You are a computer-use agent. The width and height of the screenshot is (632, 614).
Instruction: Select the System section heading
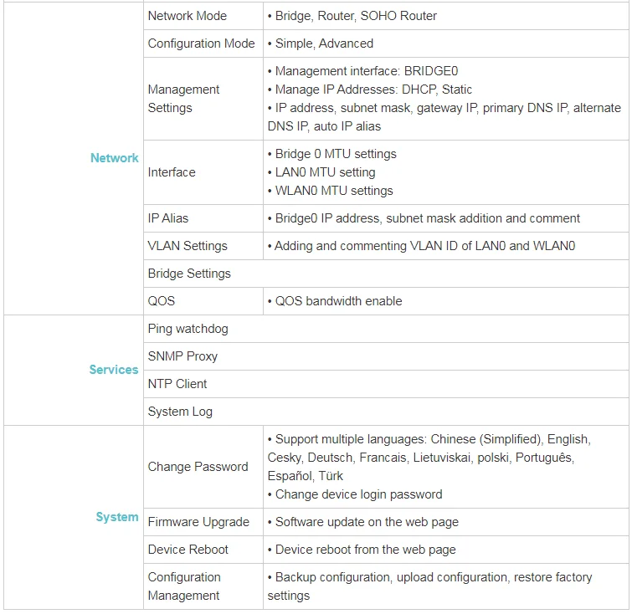click(117, 517)
